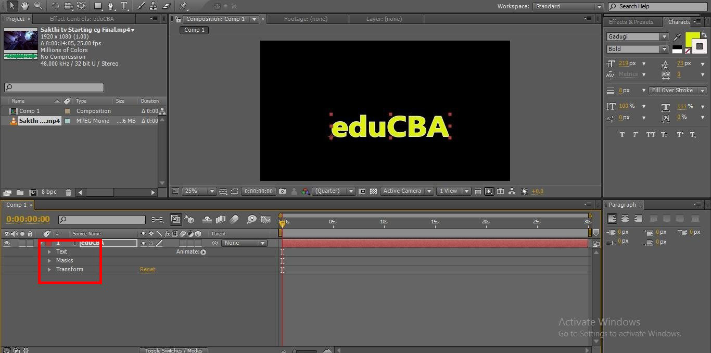Click the 8 bpc color depth button
The image size is (711, 353).
pos(49,192)
